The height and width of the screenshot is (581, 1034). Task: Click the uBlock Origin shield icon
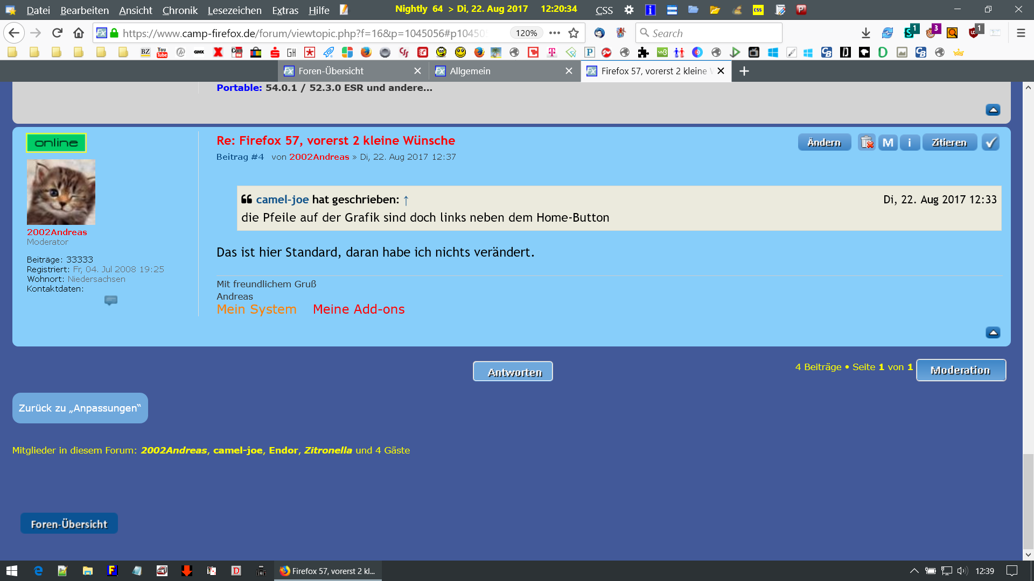pyautogui.click(x=974, y=33)
